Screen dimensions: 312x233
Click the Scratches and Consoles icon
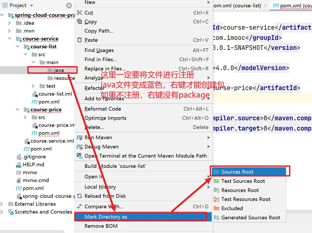point(11,212)
